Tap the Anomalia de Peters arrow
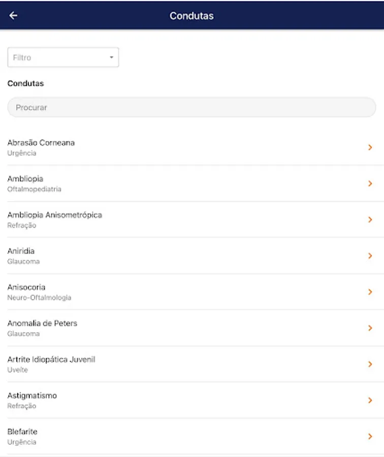 pyautogui.click(x=370, y=328)
